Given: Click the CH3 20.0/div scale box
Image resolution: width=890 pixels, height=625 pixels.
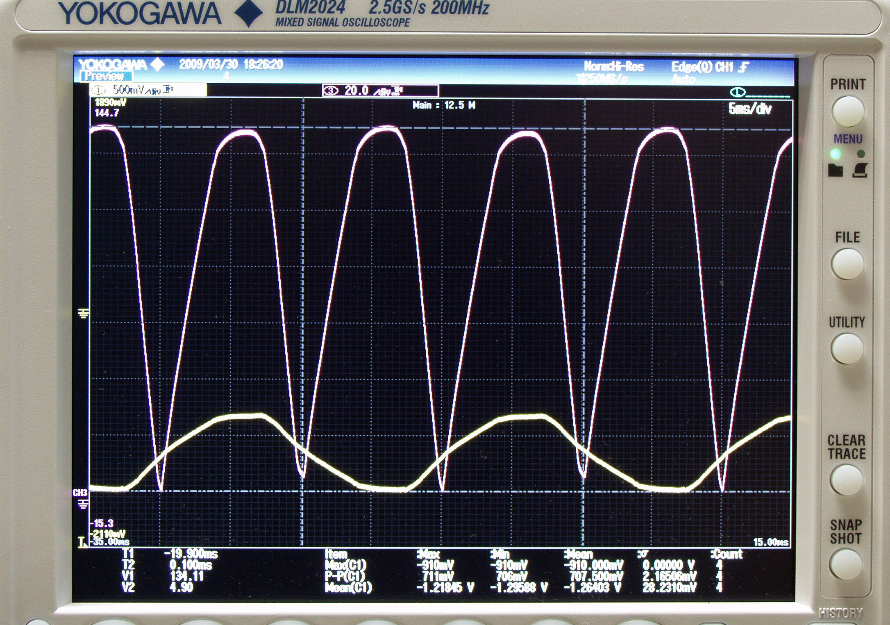Looking at the screenshot, I should pos(380,91).
